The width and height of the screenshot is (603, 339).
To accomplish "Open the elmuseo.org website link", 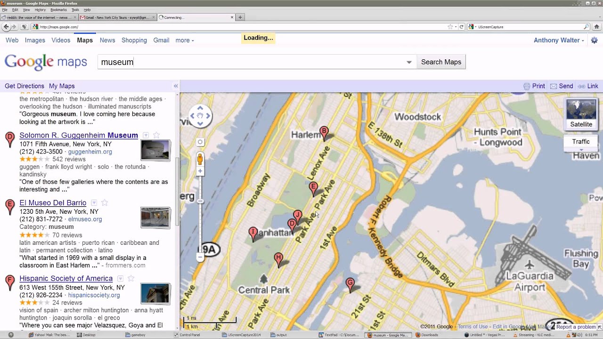I will pyautogui.click(x=85, y=219).
